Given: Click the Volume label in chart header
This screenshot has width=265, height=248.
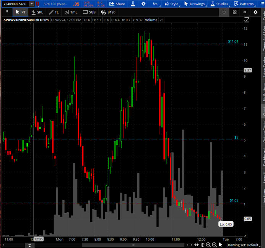Looking at the screenshot, I should tap(151, 20).
